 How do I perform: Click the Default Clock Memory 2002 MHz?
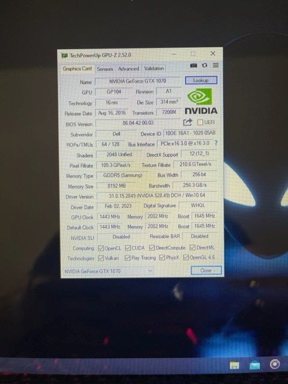[x=158, y=226]
